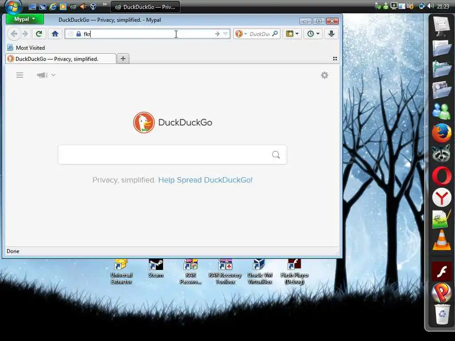Open the search engine selector with DuckDuckGo icon
455x341 pixels.
click(x=241, y=34)
